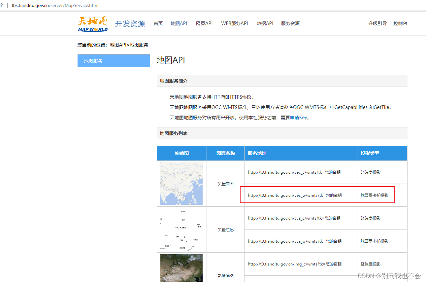
Task: Open the 地图API menu item
Action: tap(179, 23)
